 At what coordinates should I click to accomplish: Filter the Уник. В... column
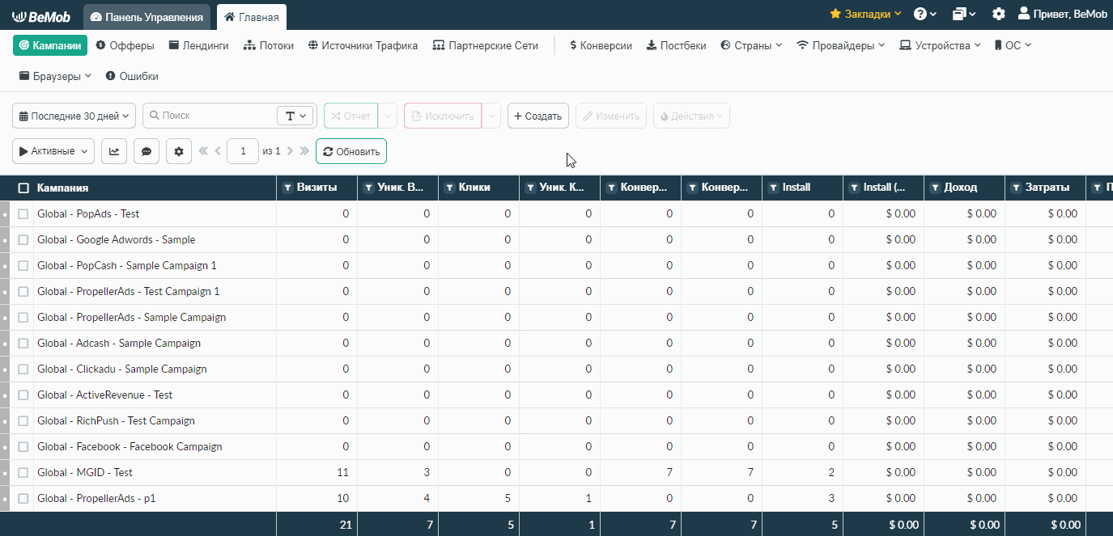368,188
